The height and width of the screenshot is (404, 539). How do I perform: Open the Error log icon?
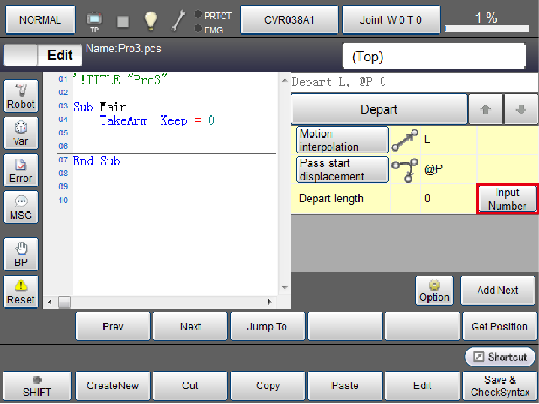click(x=21, y=170)
